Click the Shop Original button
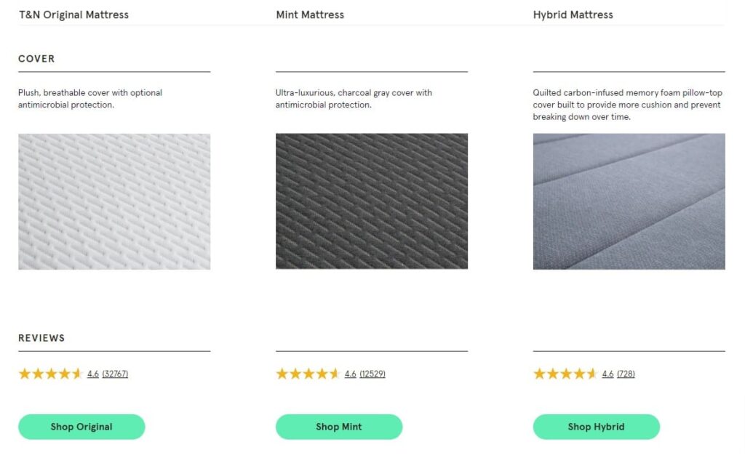The image size is (745, 463). pyautogui.click(x=81, y=427)
